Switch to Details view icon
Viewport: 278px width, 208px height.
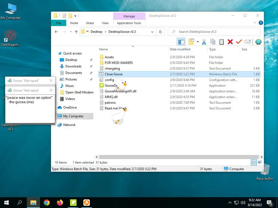(x=254, y=162)
